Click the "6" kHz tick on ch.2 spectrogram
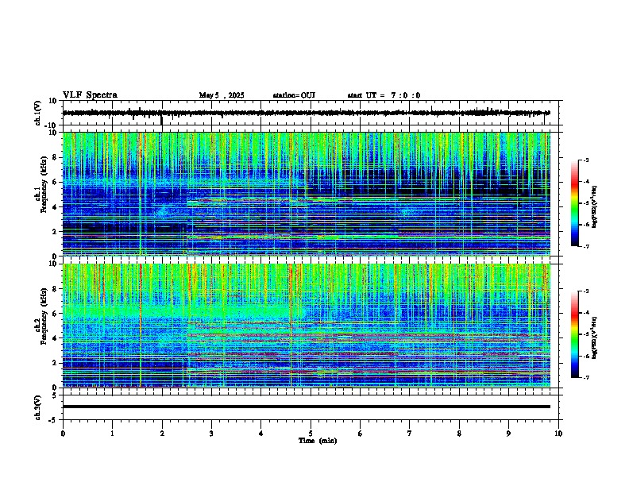Viewport: 629px width, 486px height. [55, 314]
